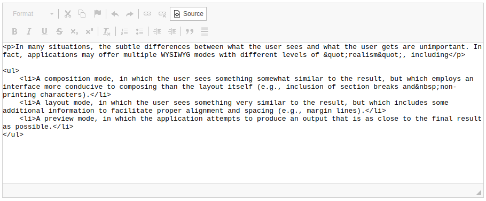This screenshot has width=486, height=201.
Task: Click the Block Quote icon
Action: point(190,31)
